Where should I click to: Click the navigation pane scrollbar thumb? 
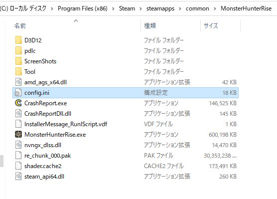(x=1, y=161)
